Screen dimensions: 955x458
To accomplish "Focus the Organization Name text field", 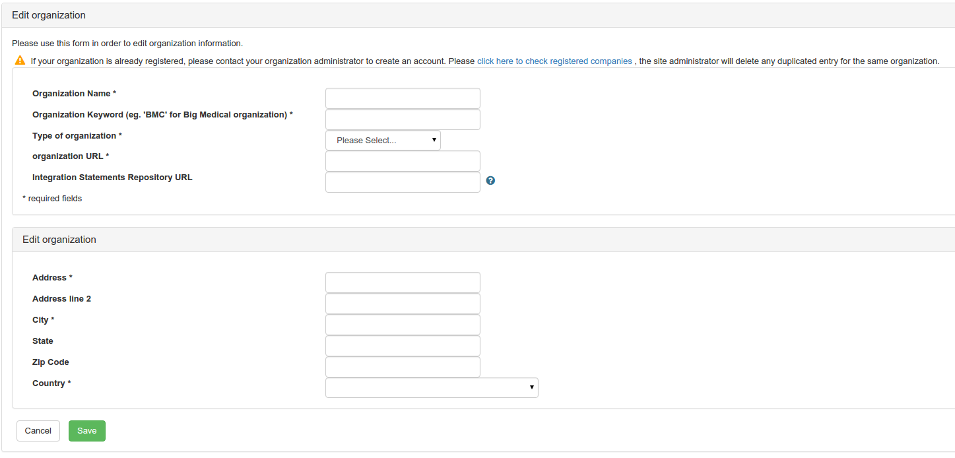I will (403, 98).
